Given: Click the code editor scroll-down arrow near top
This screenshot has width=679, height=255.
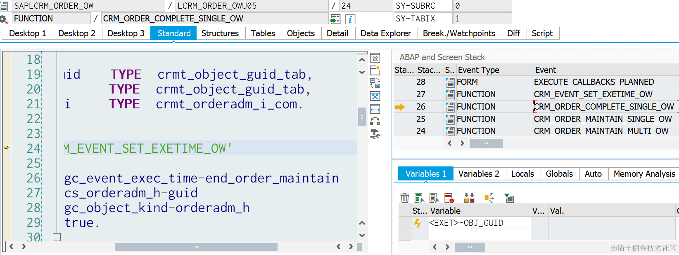Looking at the screenshot, I should (x=362, y=73).
